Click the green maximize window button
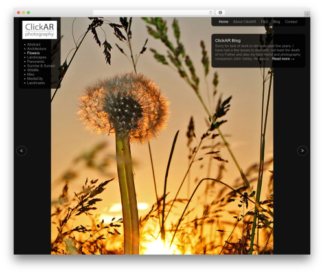324x274 pixels. [x=29, y=12]
